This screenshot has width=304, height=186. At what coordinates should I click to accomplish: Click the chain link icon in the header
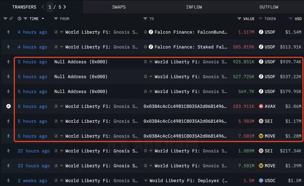coord(11,19)
